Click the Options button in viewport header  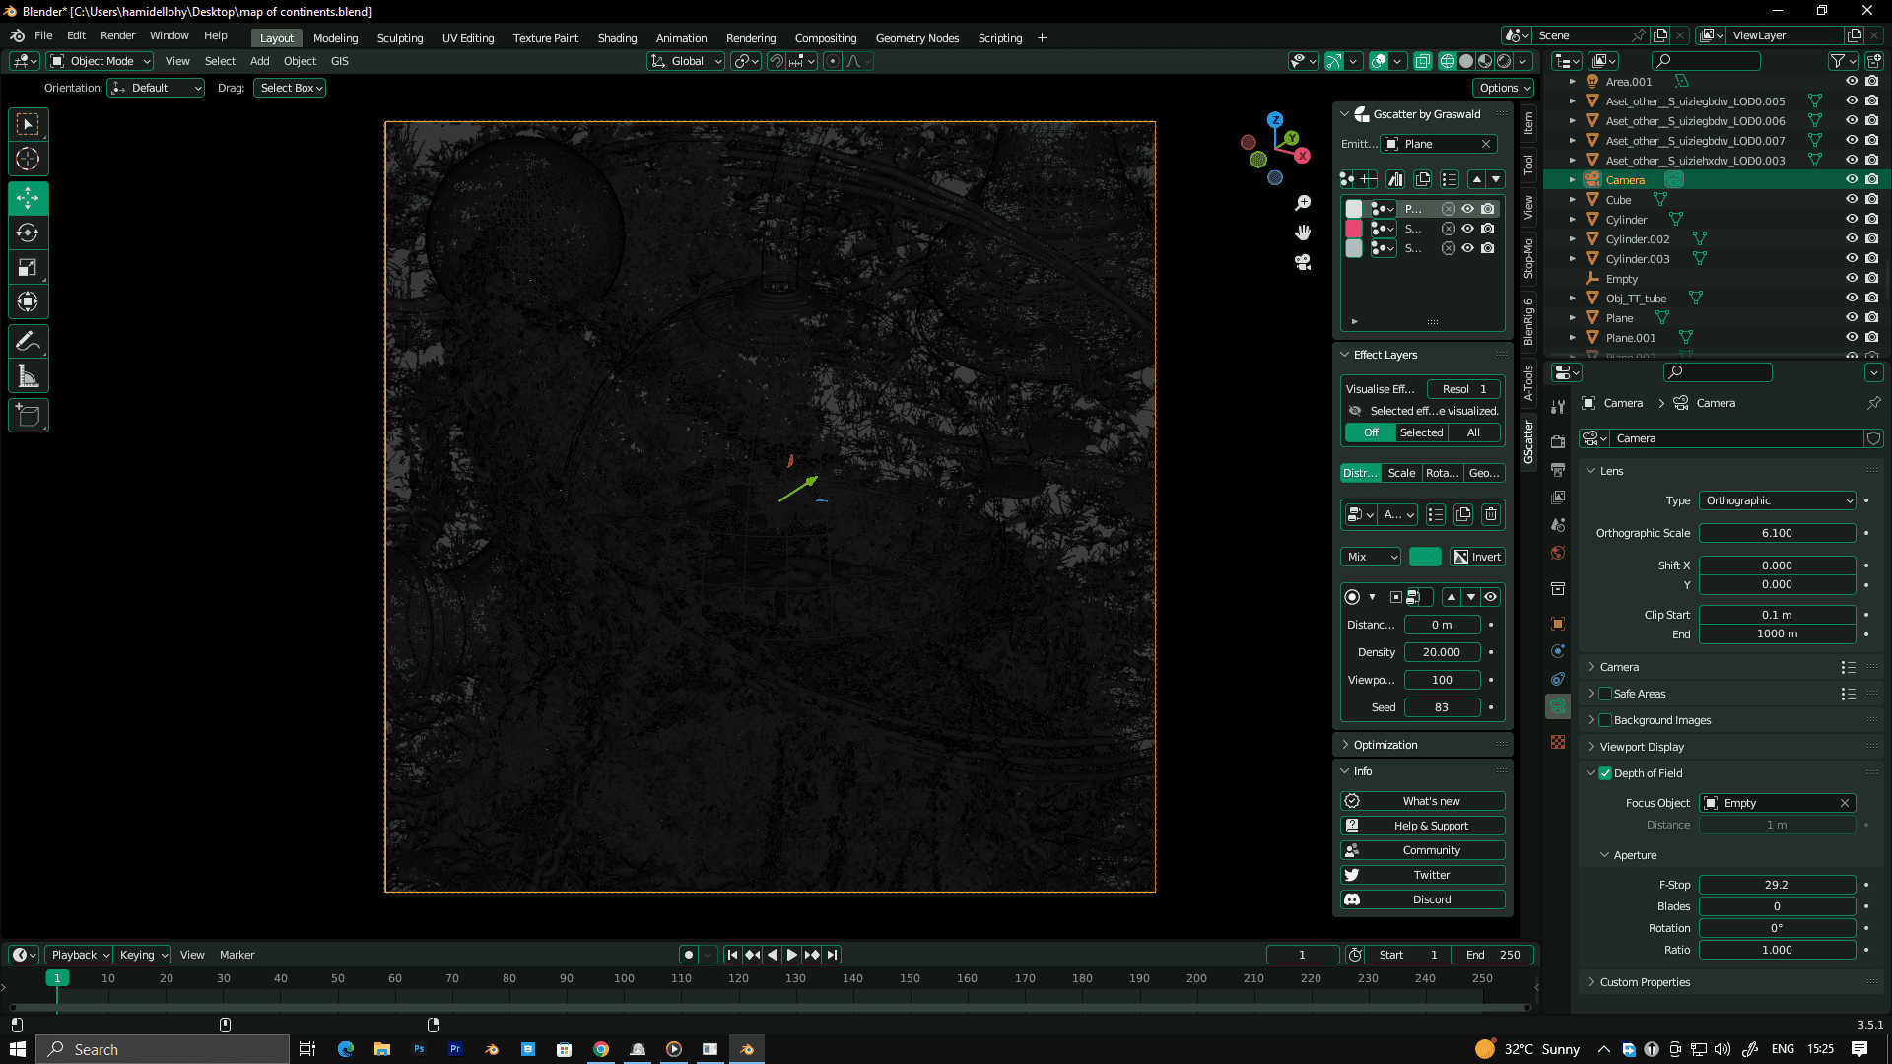(x=1504, y=88)
